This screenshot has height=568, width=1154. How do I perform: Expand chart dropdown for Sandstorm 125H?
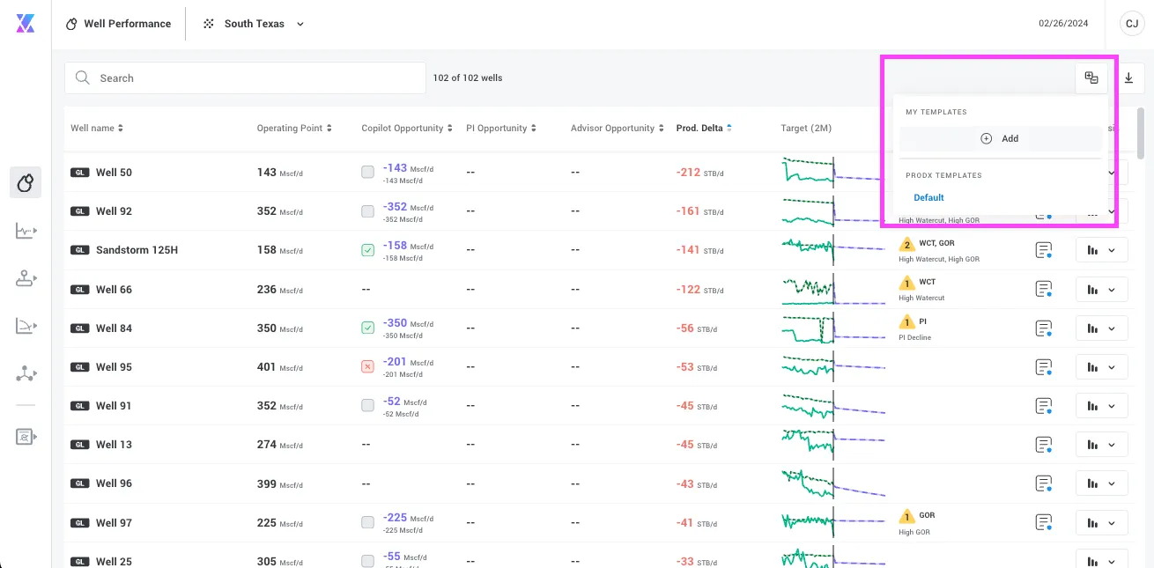pos(1102,251)
